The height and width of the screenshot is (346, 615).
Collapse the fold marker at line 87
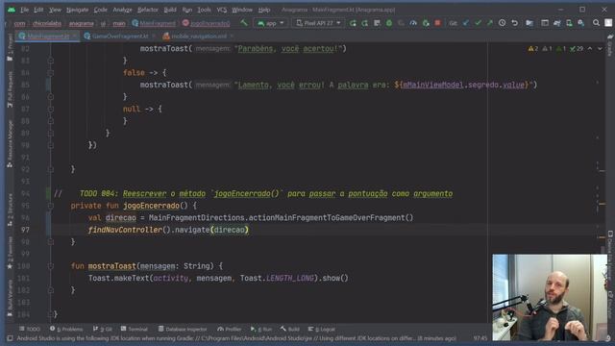click(x=51, y=109)
